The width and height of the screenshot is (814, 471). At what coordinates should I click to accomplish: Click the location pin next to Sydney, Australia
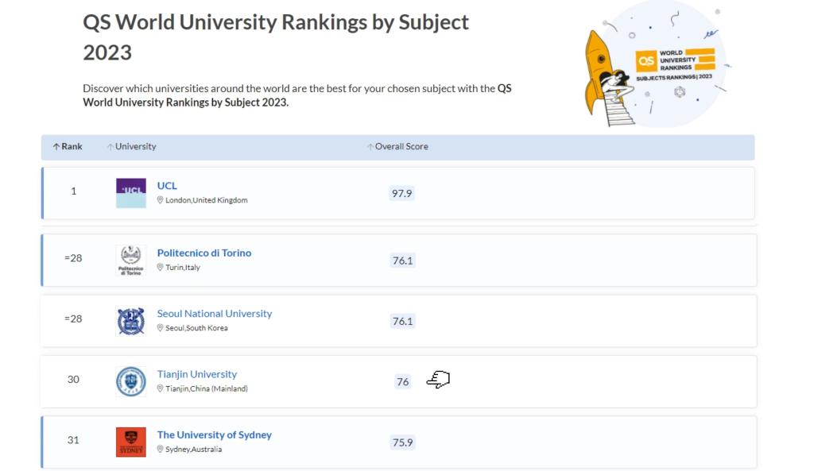tap(160, 450)
